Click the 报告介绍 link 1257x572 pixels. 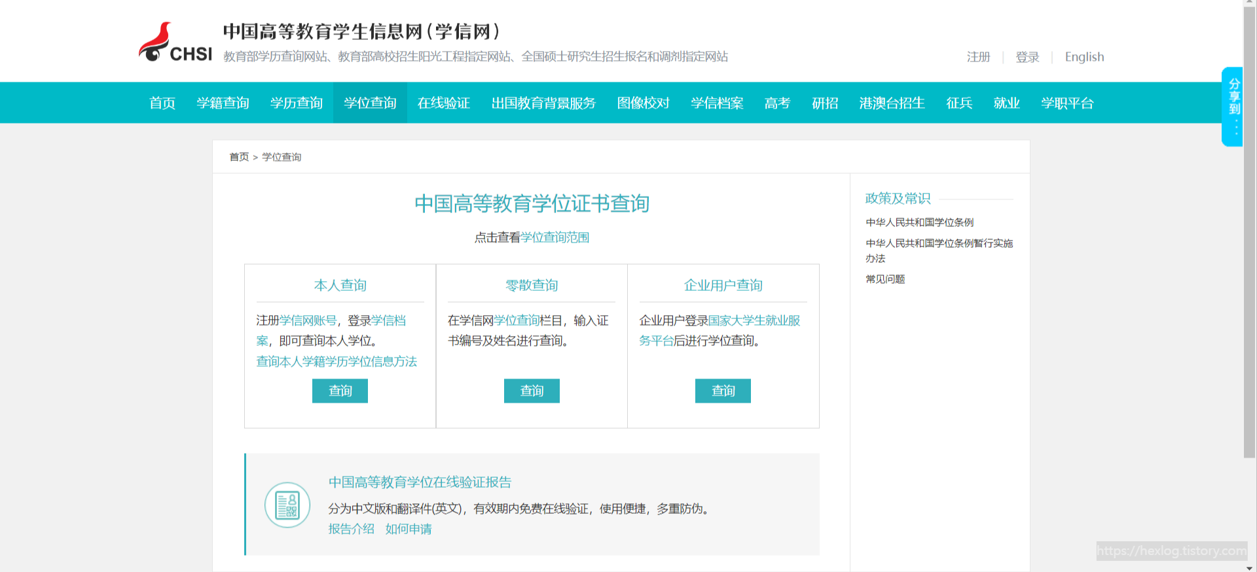click(351, 529)
